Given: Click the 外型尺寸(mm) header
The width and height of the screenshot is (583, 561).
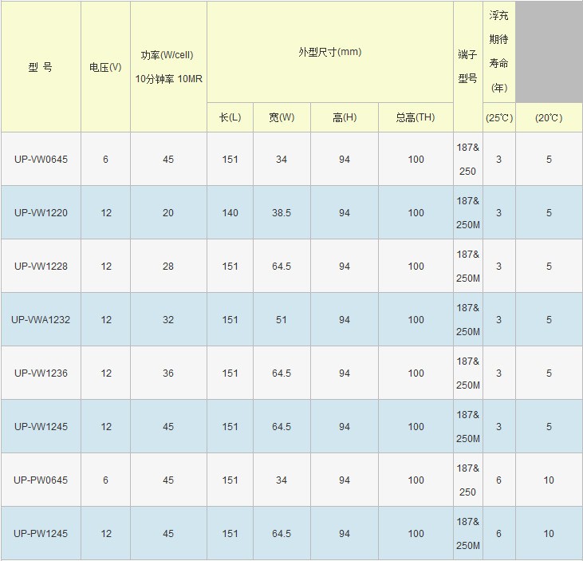Looking at the screenshot, I should click(330, 52).
